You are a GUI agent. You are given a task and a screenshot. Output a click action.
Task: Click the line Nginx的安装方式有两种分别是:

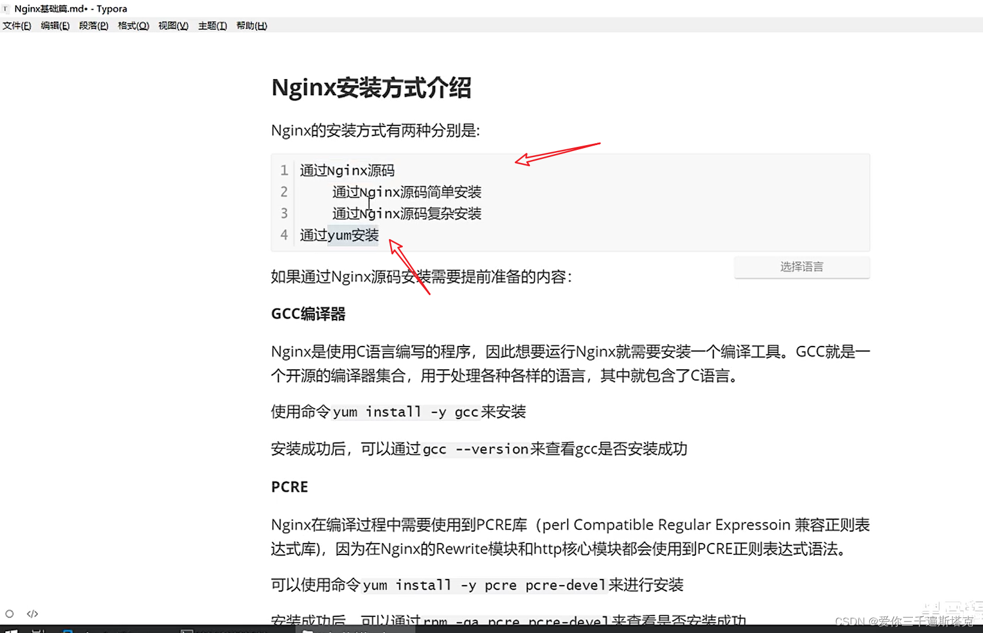click(375, 130)
